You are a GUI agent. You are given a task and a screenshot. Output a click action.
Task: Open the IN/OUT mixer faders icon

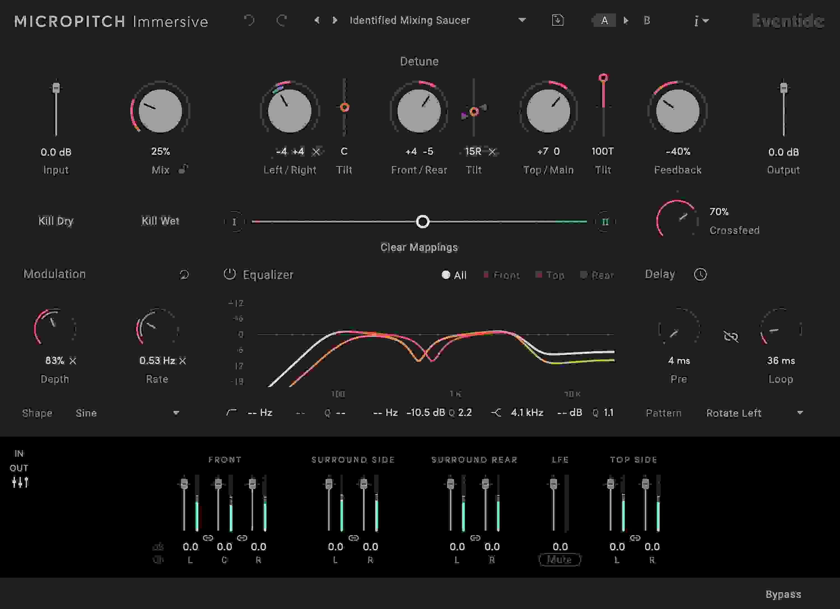(20, 482)
